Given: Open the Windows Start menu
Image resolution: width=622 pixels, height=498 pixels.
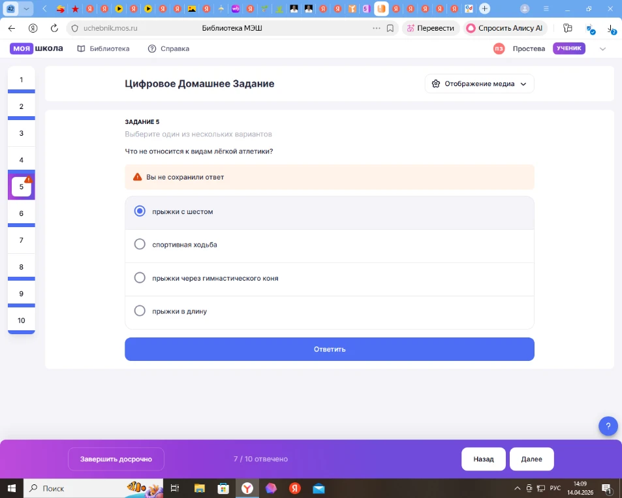Looking at the screenshot, I should [12, 488].
